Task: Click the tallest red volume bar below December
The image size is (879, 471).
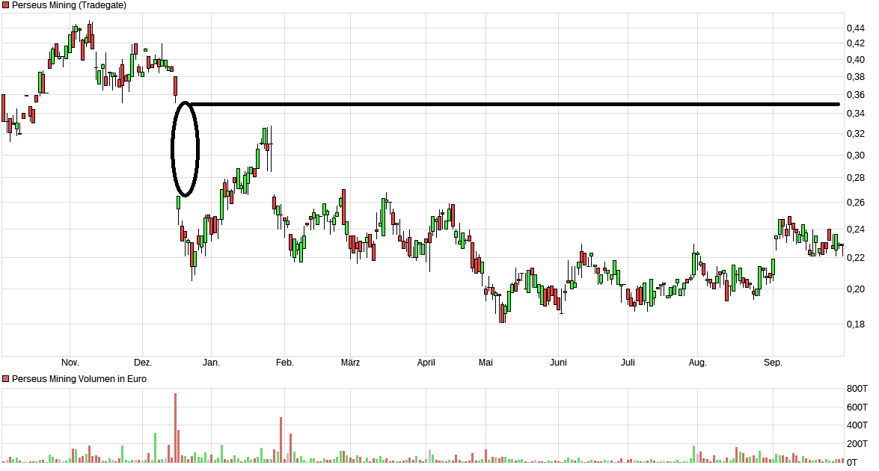Action: (177, 426)
